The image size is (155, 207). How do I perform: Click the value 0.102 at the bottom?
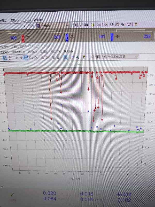[x=124, y=200]
